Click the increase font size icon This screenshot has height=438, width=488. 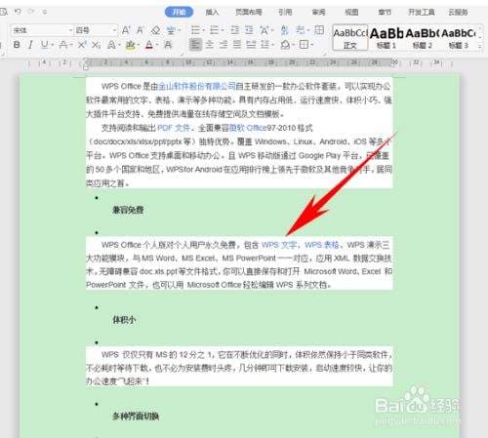(x=126, y=30)
